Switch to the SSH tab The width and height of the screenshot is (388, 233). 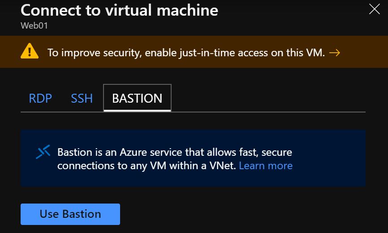click(x=82, y=98)
